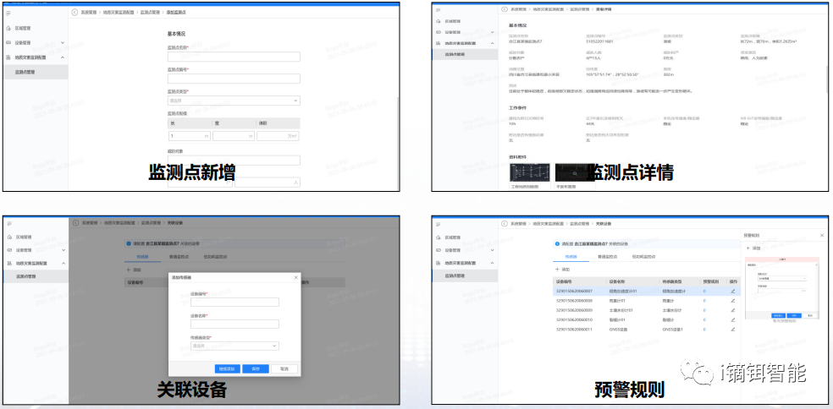
Task: Click the edit pencil icon for the GNSS设备 row
Action: tap(733, 329)
